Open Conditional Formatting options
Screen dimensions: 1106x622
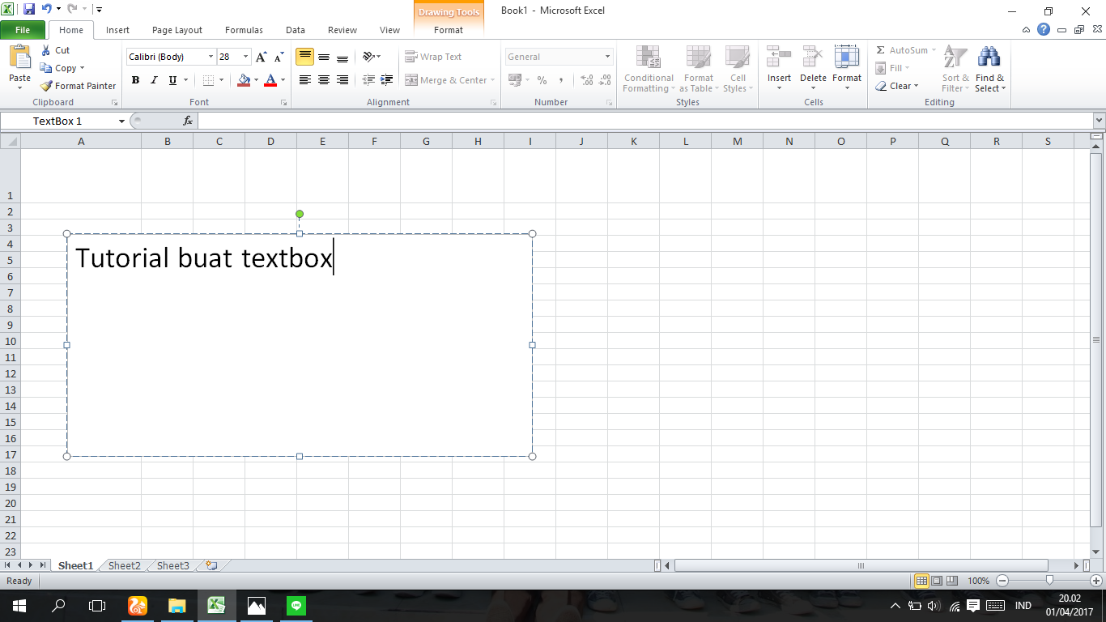(x=648, y=70)
